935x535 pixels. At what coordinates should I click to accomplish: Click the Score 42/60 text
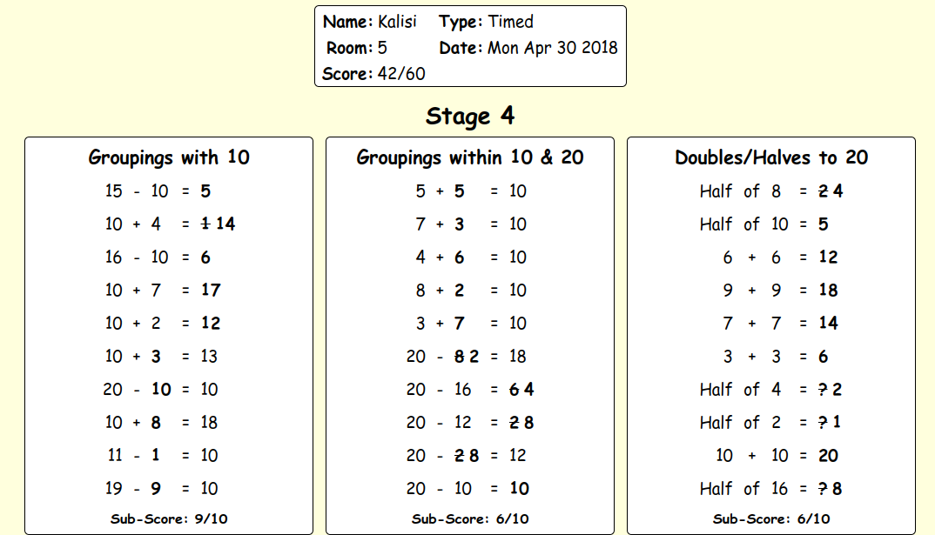coord(373,74)
